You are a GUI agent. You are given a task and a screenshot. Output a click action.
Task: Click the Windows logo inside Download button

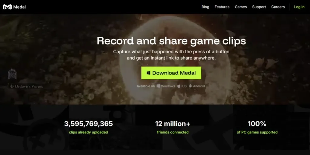149,73
